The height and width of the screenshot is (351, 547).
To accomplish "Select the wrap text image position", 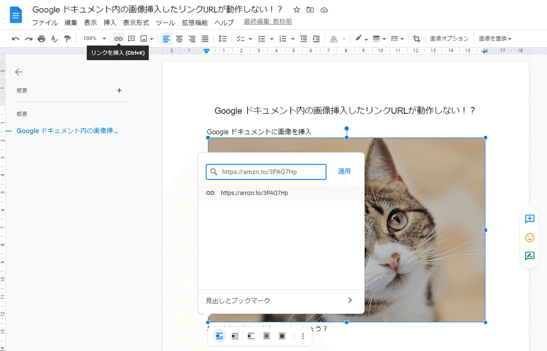I will click(x=235, y=336).
